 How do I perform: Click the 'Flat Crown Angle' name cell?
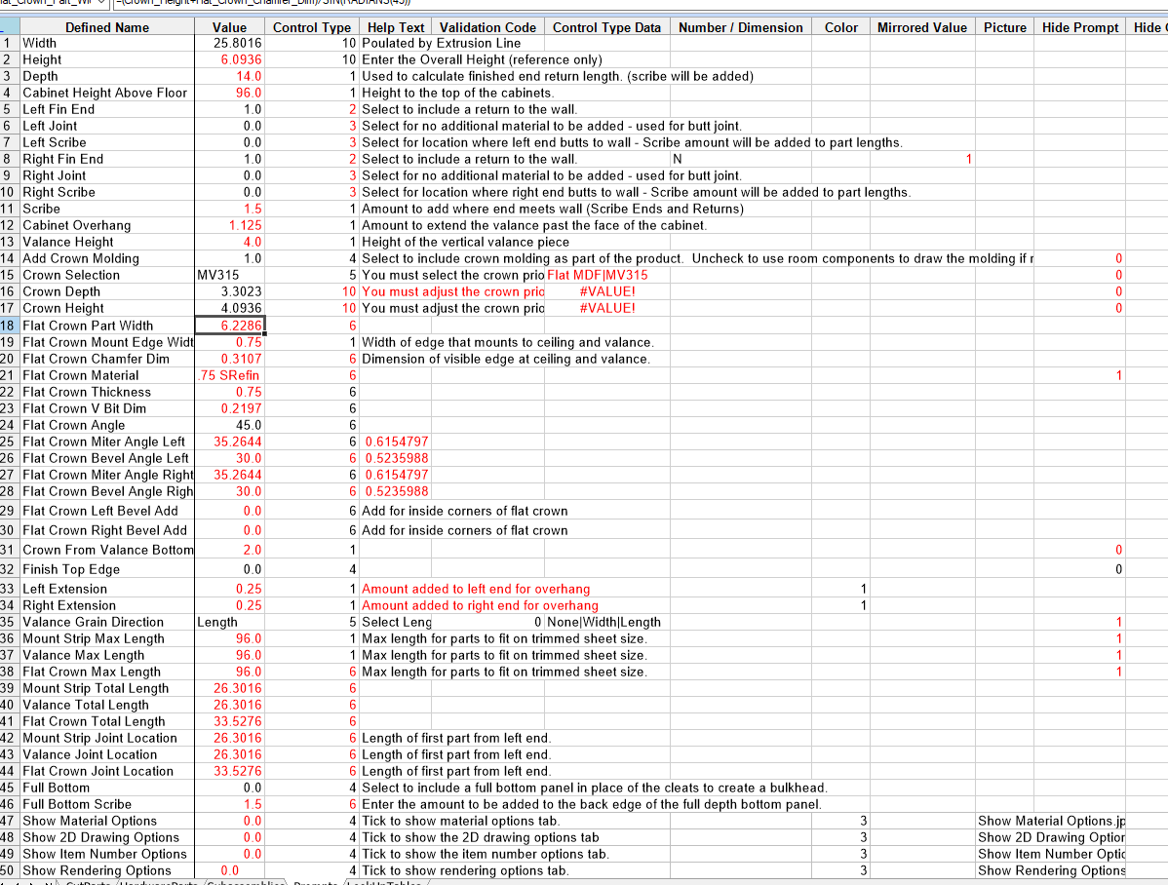pos(106,425)
